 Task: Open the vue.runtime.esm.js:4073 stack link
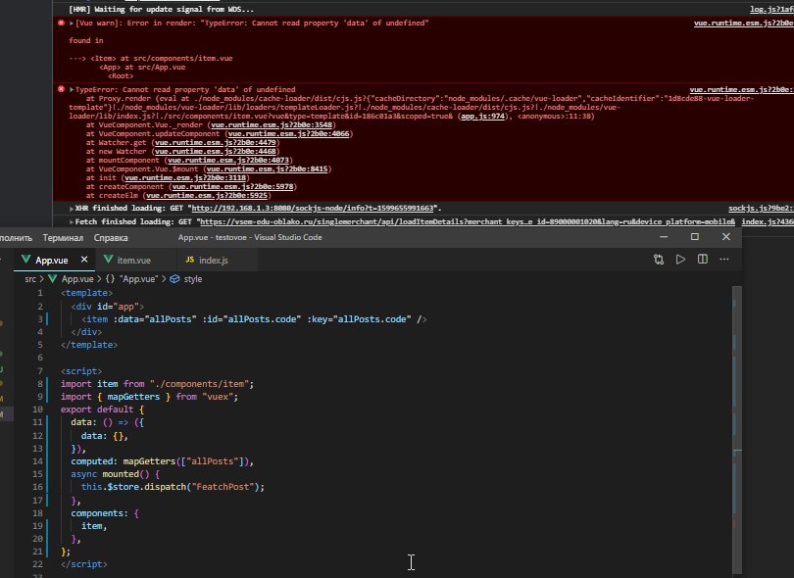coord(227,161)
